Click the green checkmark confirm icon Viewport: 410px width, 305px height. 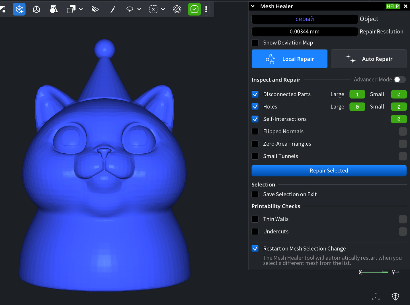194,9
